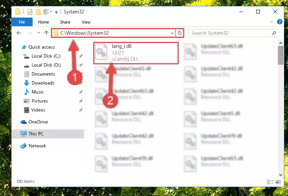This screenshot has width=288, height=196.
Task: Click the lang_i.dll gear file icon
Action: pos(101,52)
